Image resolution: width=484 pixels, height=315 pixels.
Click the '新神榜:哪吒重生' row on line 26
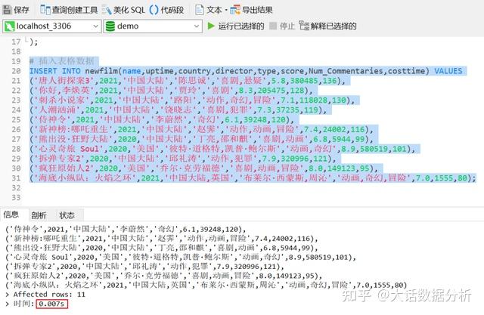point(202,129)
